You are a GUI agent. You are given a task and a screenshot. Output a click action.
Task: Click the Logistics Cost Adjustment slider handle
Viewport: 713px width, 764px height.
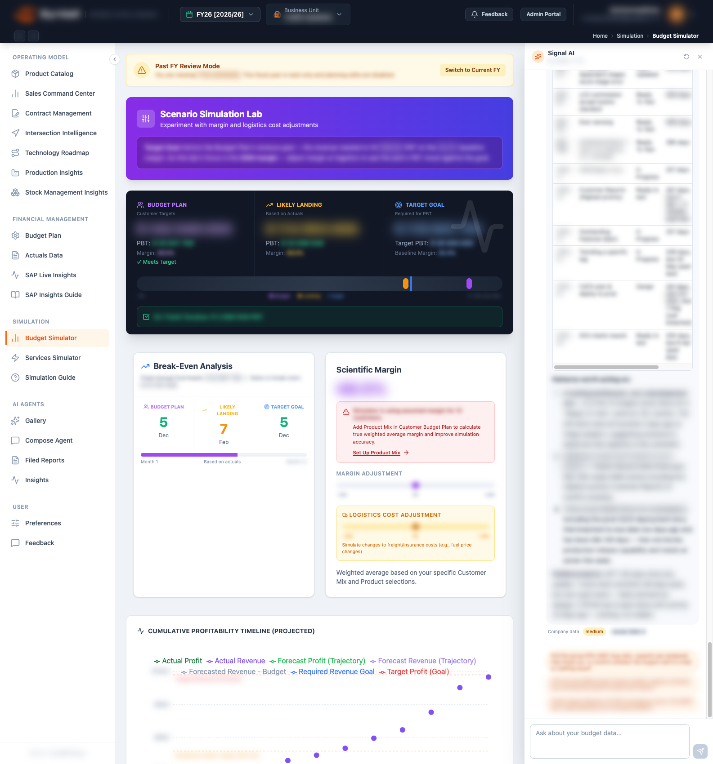point(415,526)
